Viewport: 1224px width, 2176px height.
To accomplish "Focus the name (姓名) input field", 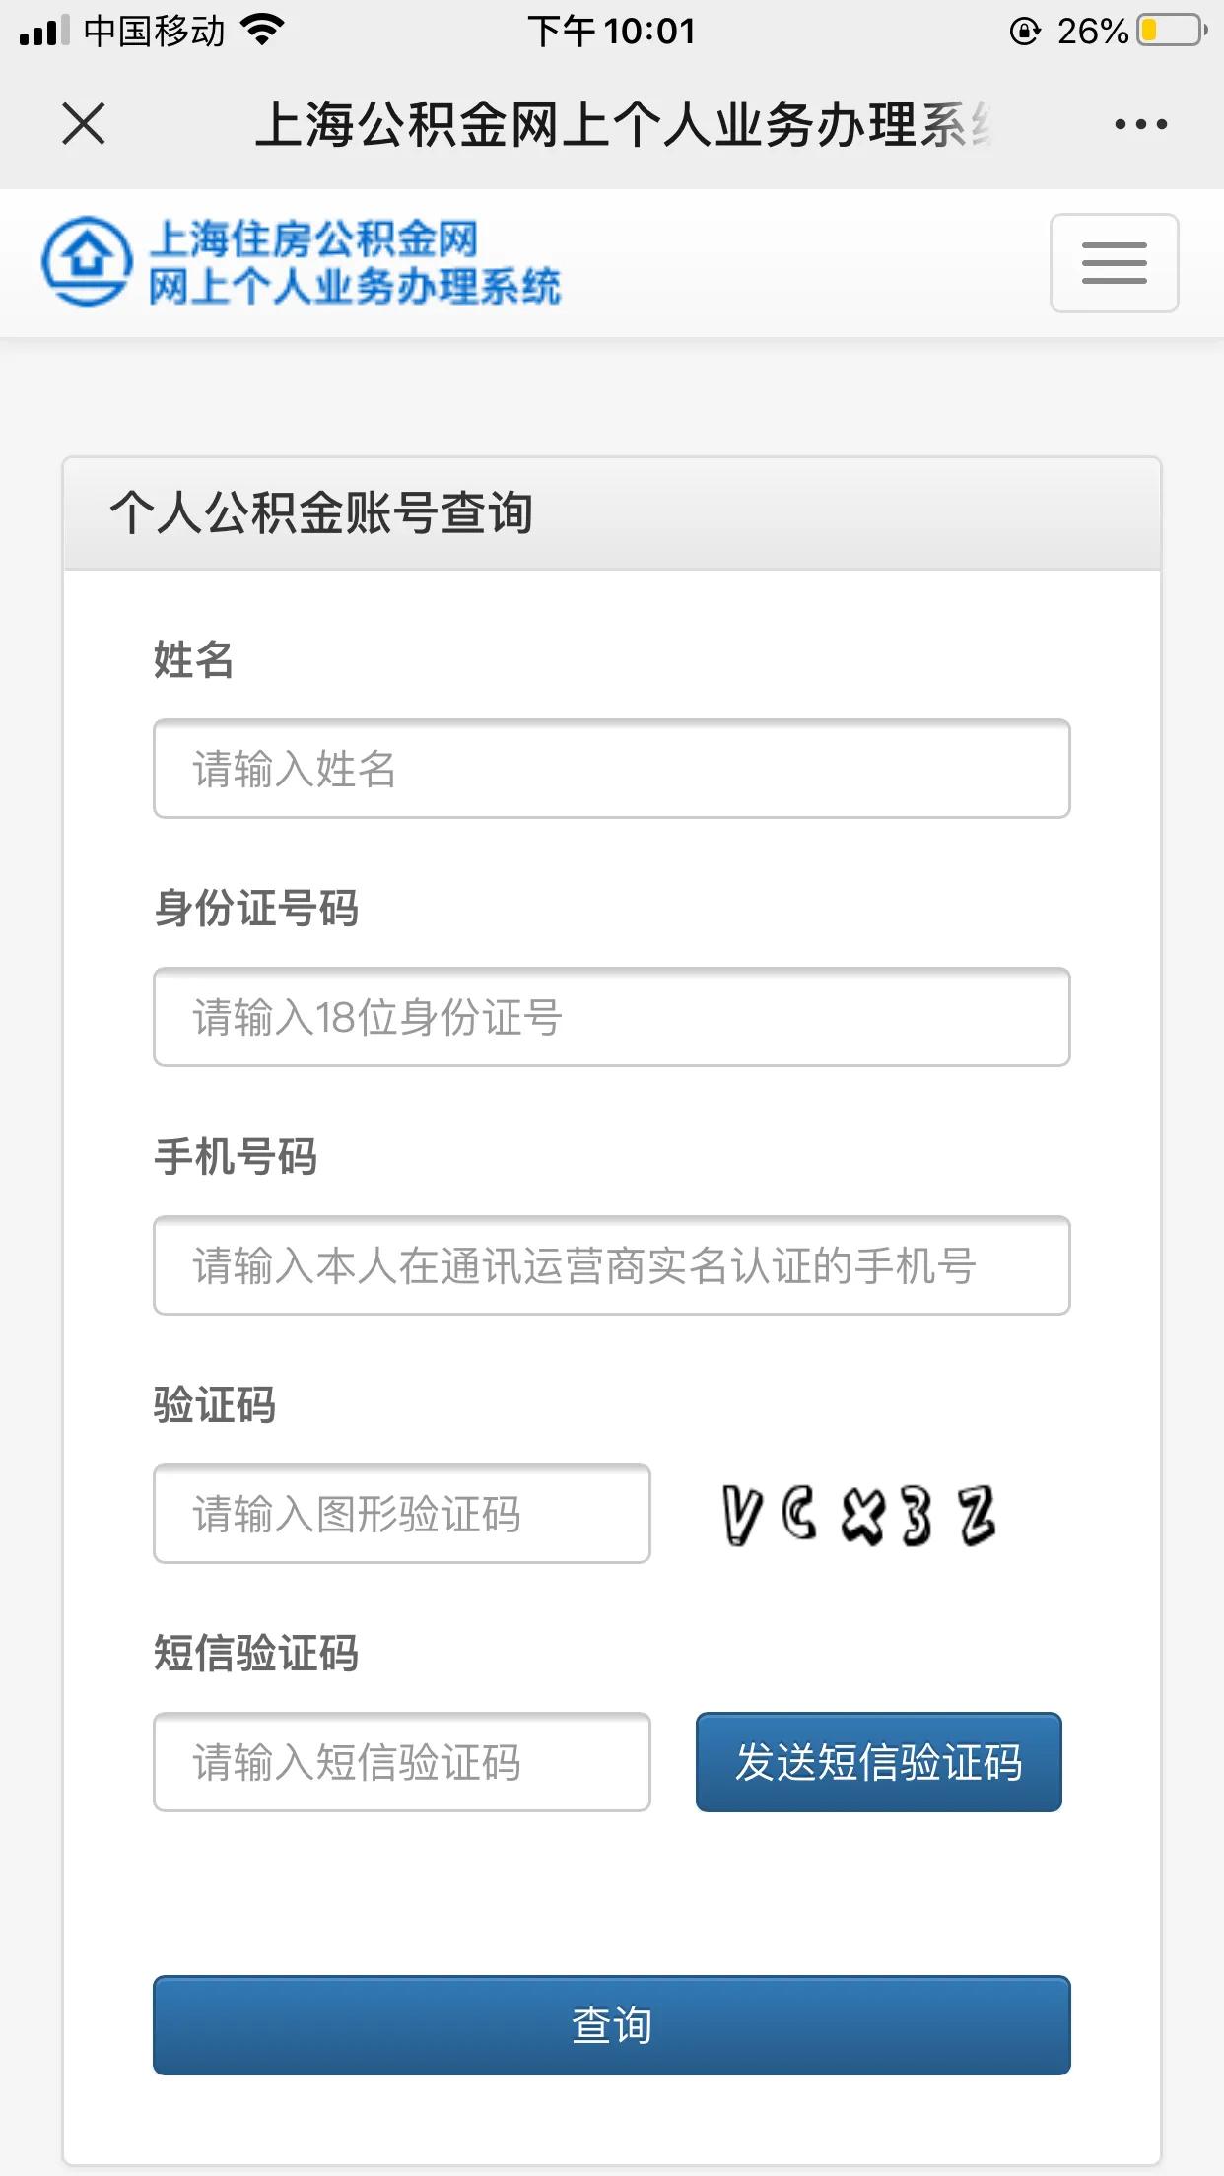I will 611,769.
